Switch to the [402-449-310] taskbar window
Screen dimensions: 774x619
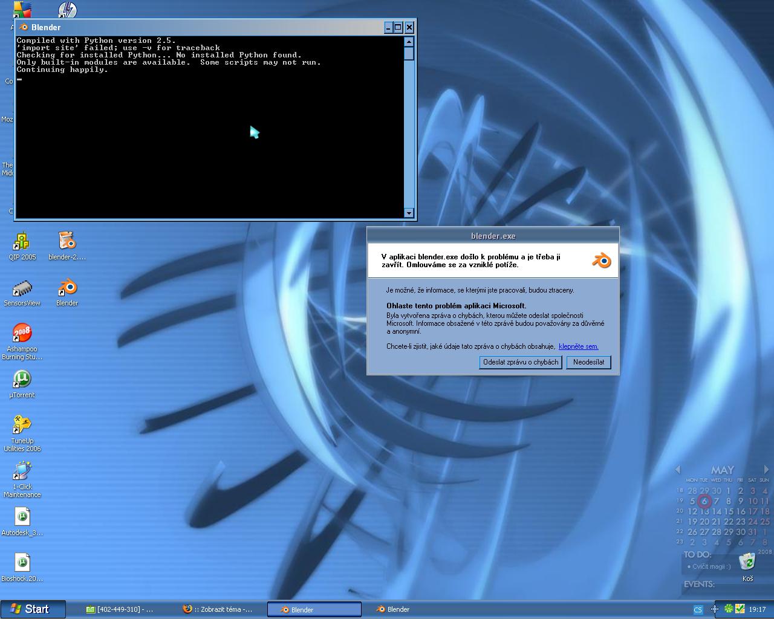tap(120, 609)
